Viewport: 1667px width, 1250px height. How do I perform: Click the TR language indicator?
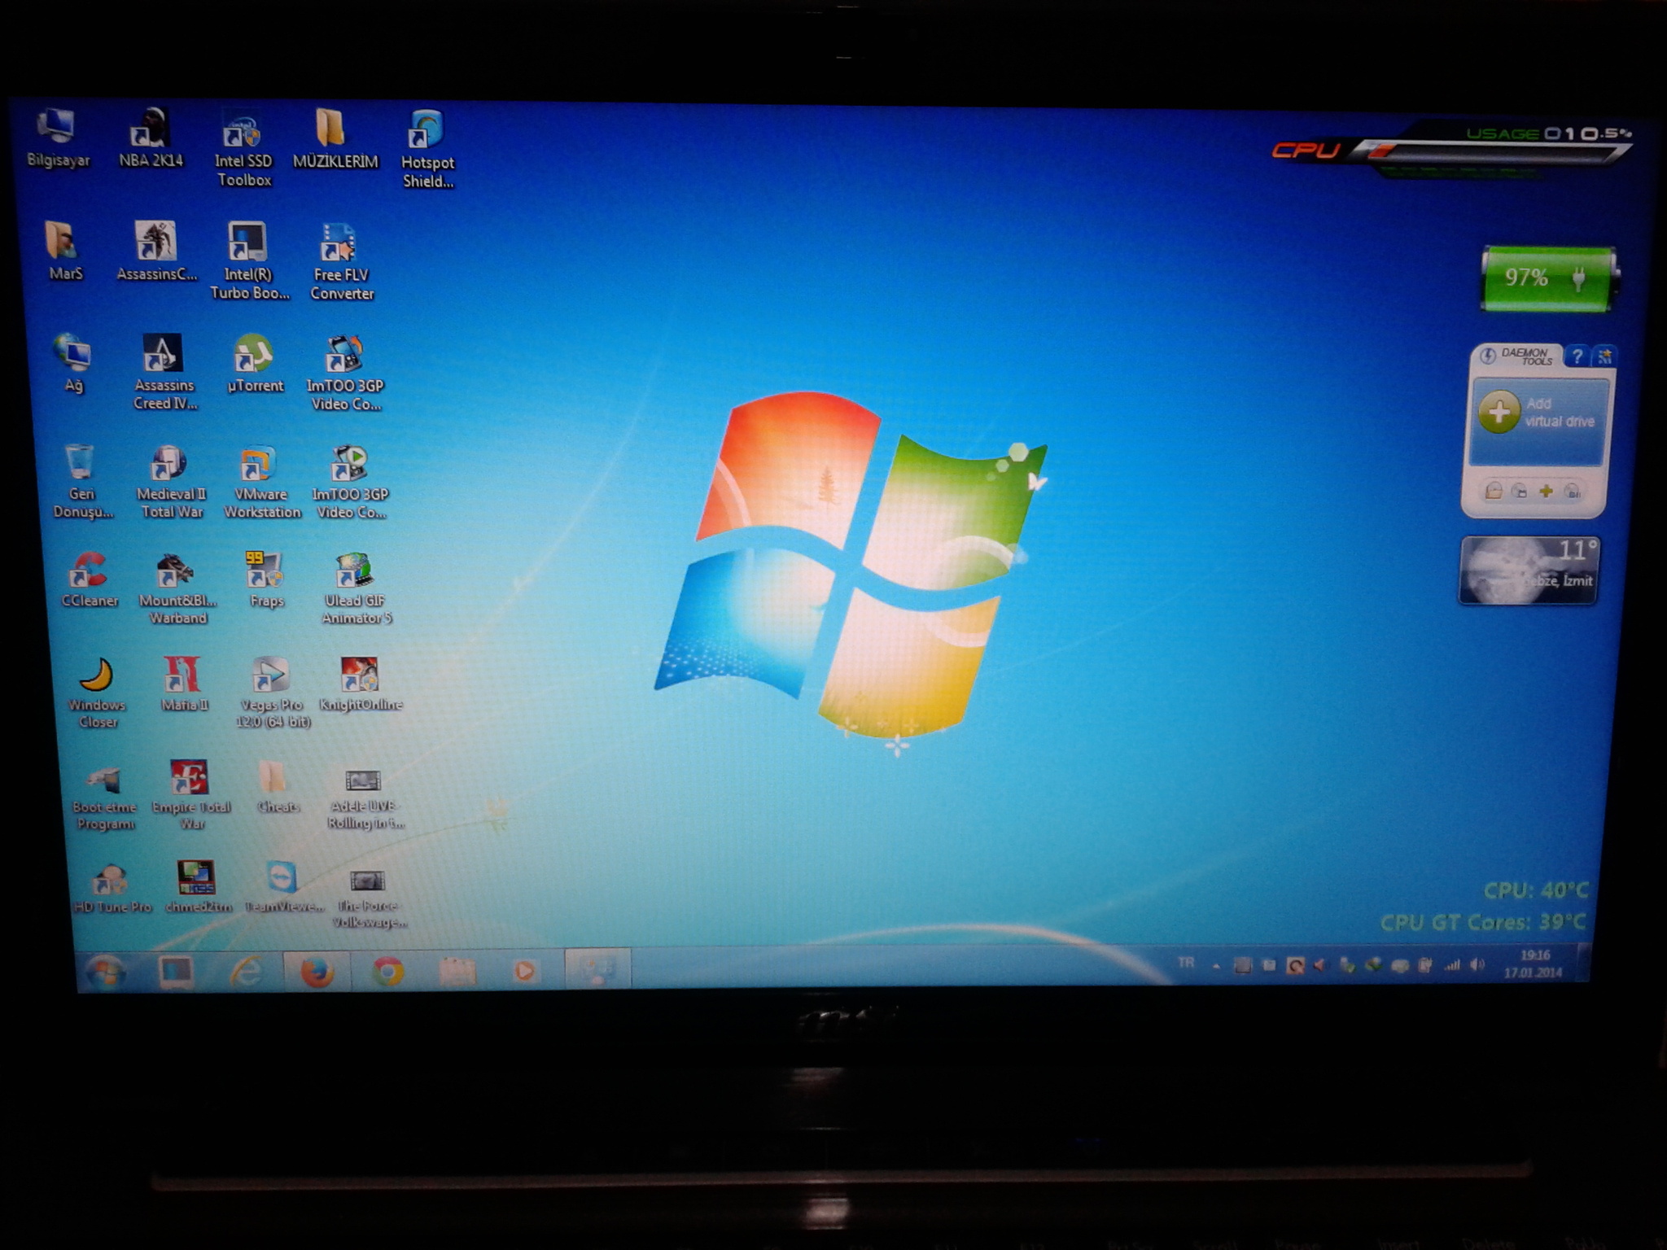pos(1186,964)
